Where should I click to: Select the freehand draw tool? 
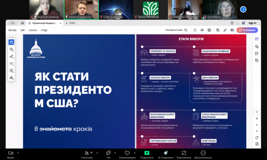11,63
